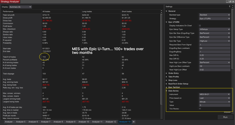
Task: Open the Backtest type dropdown
Action: (x=215, y=15)
